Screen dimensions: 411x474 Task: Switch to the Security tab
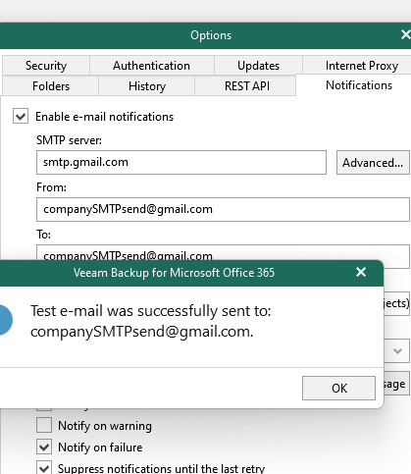46,66
